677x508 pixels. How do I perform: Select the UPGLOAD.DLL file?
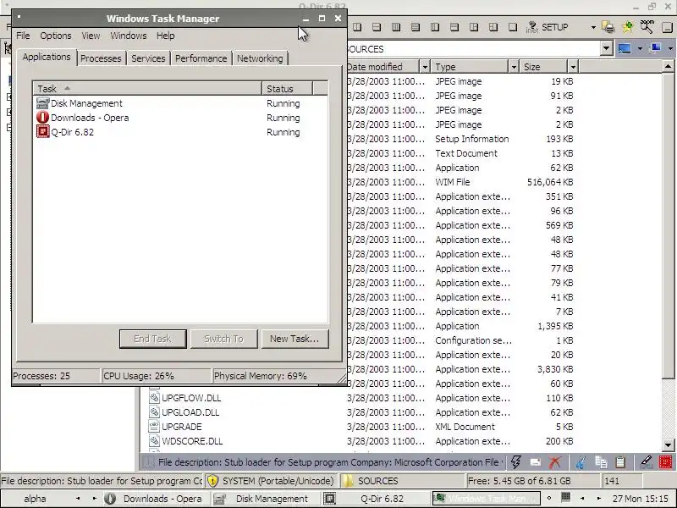pos(190,412)
